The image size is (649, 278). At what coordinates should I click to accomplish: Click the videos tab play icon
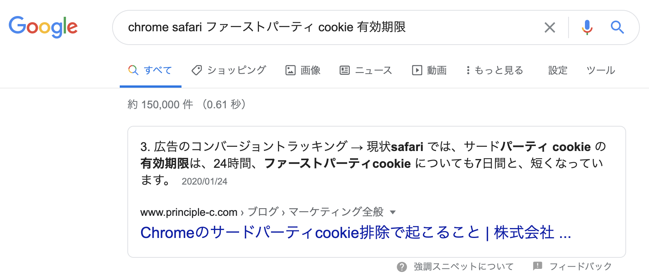click(x=417, y=70)
